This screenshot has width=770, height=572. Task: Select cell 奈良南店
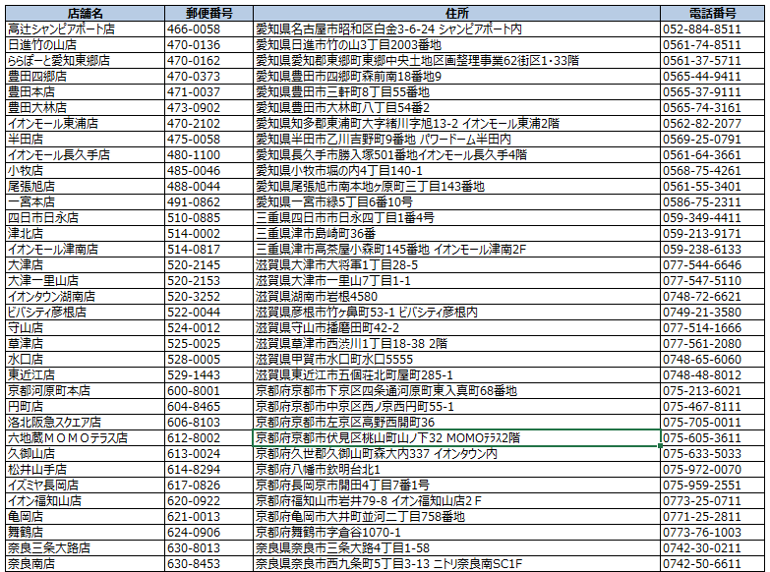[x=85, y=563]
